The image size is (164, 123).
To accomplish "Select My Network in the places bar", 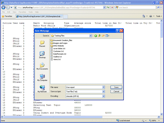I will point(42,89).
